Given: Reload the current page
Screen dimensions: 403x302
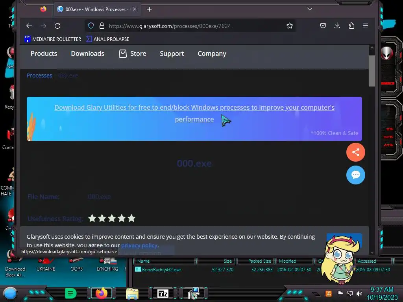Looking at the screenshot, I should click(x=57, y=26).
